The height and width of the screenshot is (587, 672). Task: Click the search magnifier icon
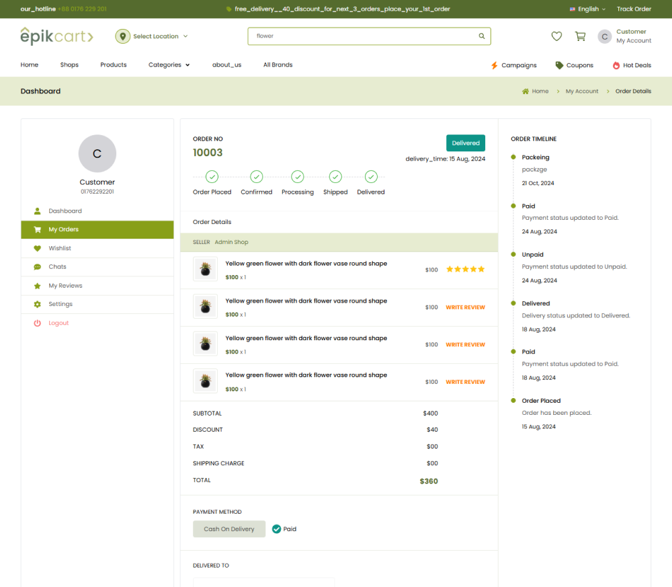(482, 36)
